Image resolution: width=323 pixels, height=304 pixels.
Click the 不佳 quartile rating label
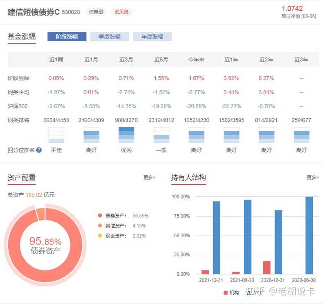point(56,150)
